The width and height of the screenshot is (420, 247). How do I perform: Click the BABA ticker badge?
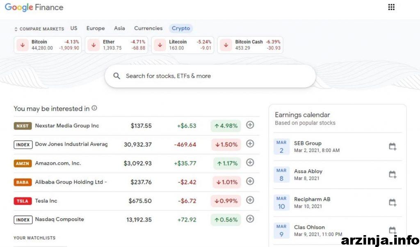coord(23,182)
